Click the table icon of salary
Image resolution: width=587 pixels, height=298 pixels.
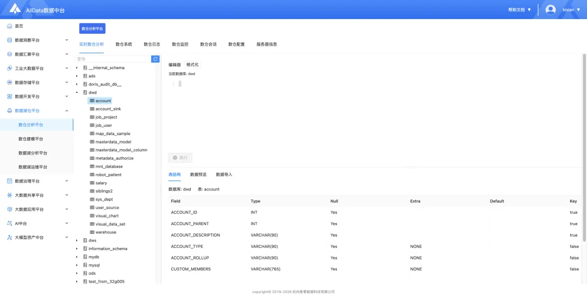click(x=92, y=183)
